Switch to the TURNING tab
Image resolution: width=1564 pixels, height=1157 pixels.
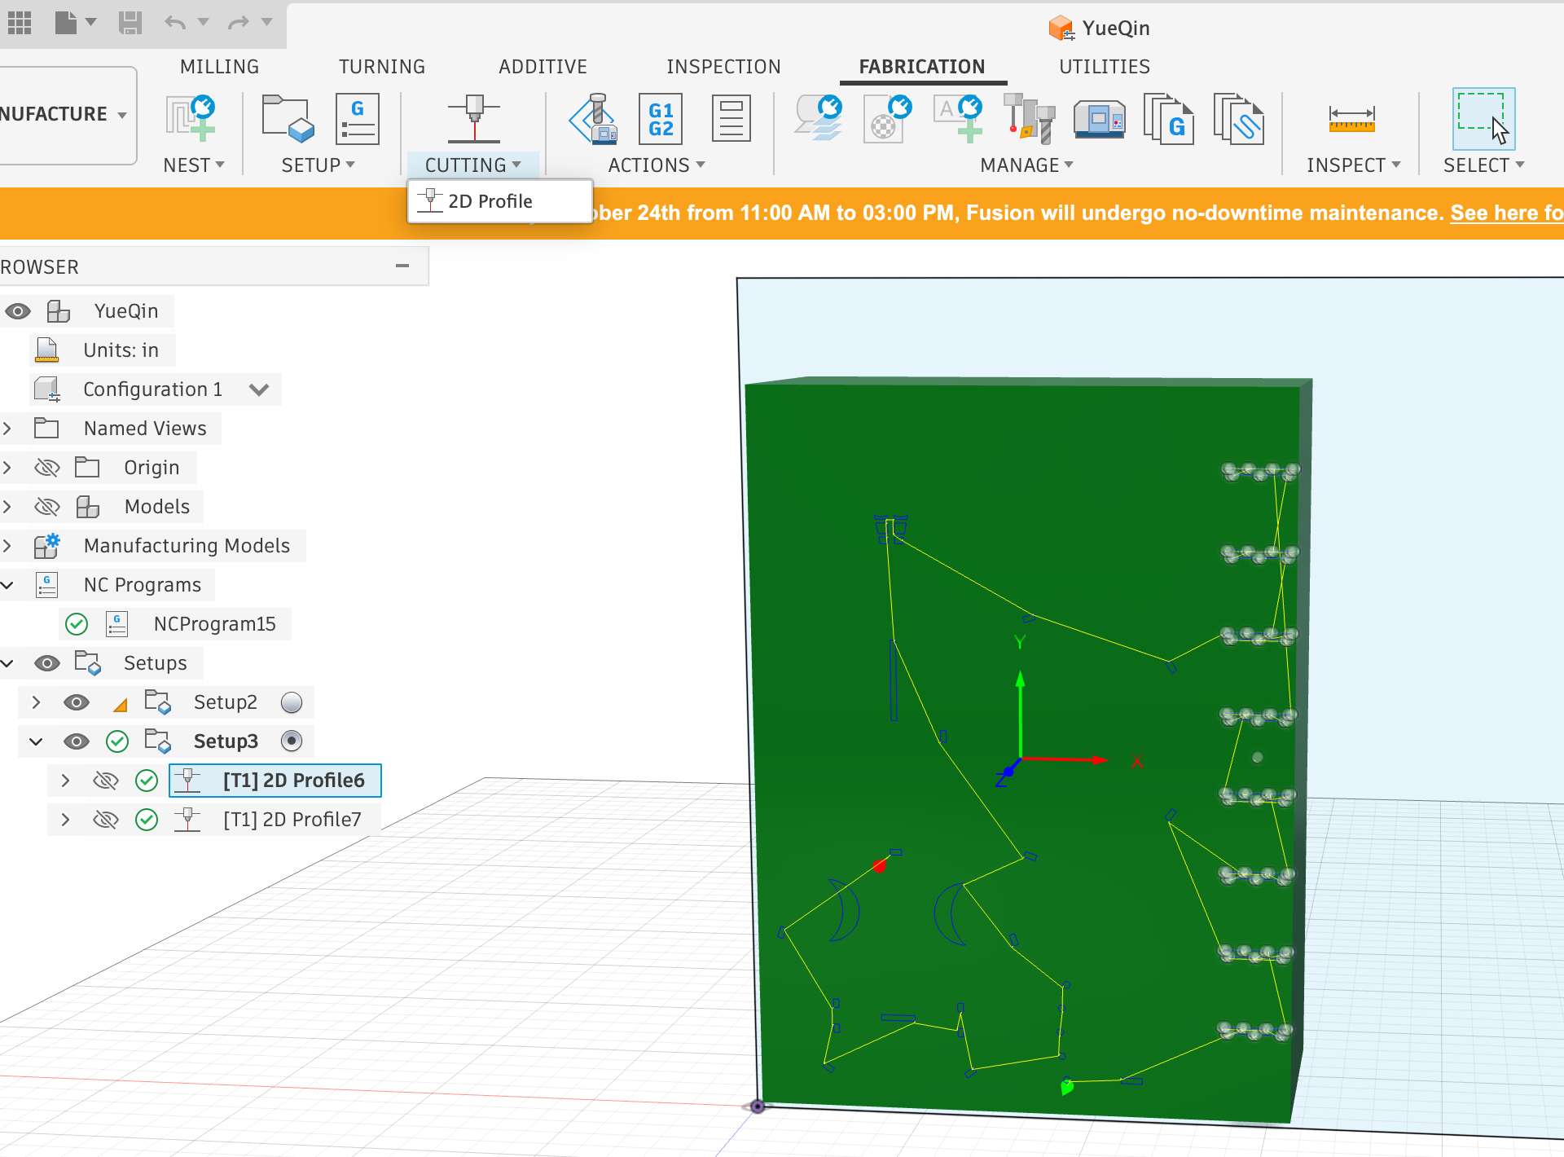point(382,67)
